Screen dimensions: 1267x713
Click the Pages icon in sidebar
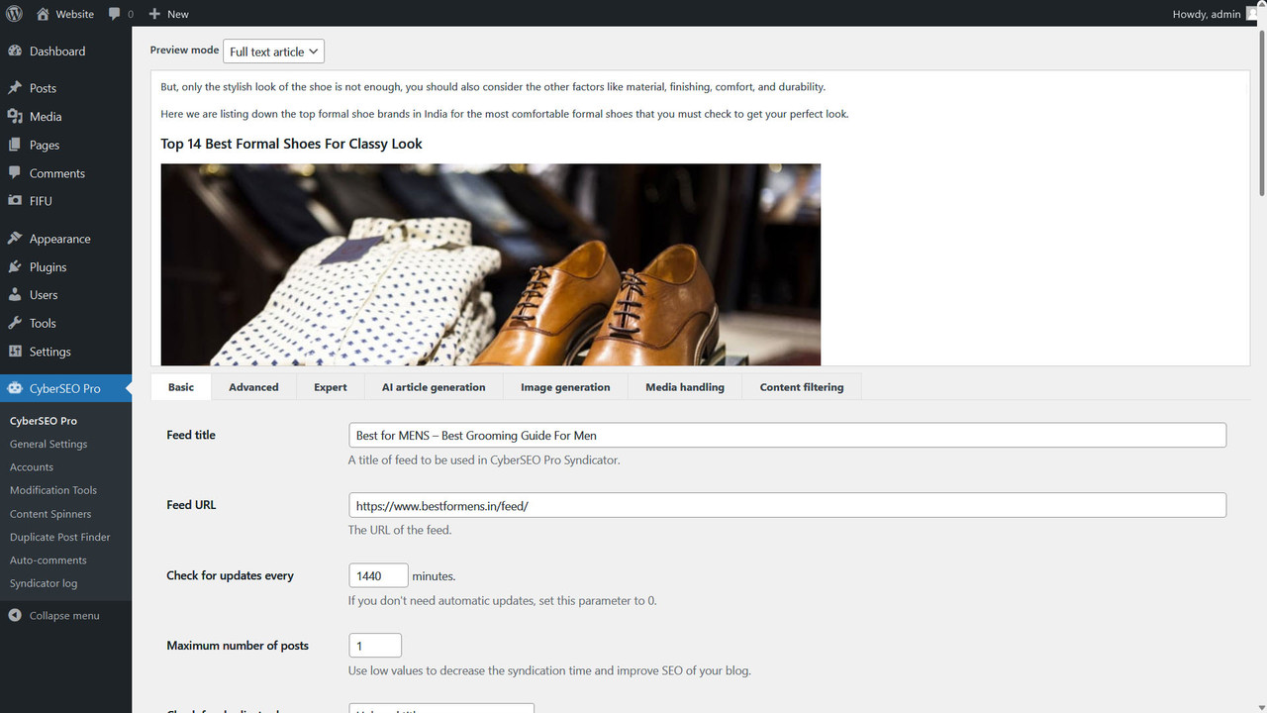(x=15, y=145)
